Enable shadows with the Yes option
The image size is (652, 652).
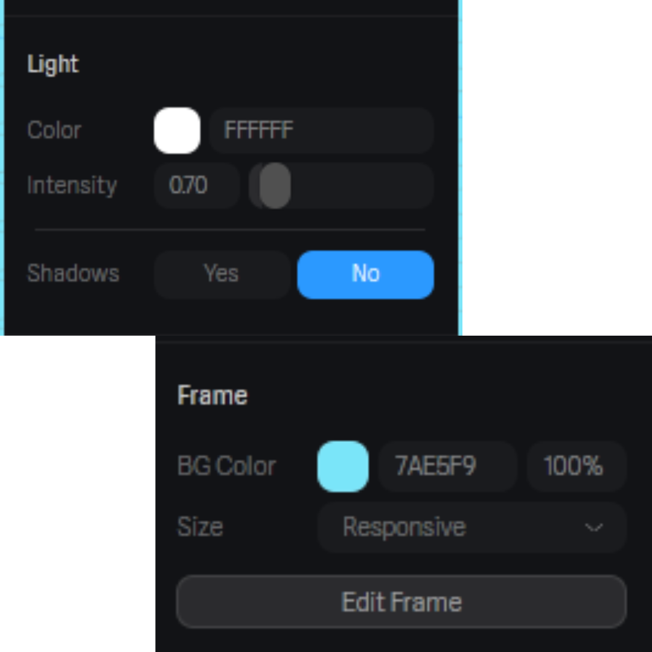[222, 274]
